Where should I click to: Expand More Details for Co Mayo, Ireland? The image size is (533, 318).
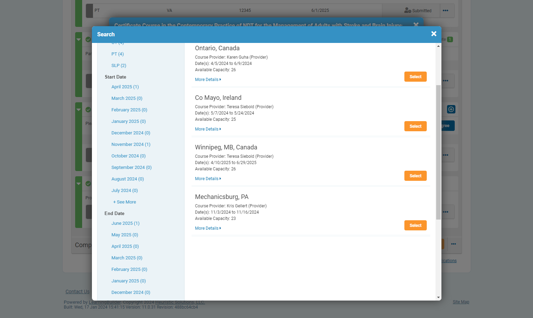pyautogui.click(x=208, y=129)
